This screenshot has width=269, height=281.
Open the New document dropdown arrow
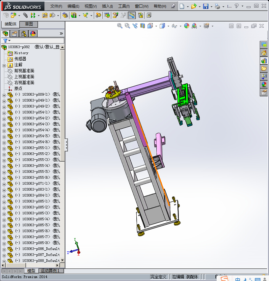(x=188, y=7)
